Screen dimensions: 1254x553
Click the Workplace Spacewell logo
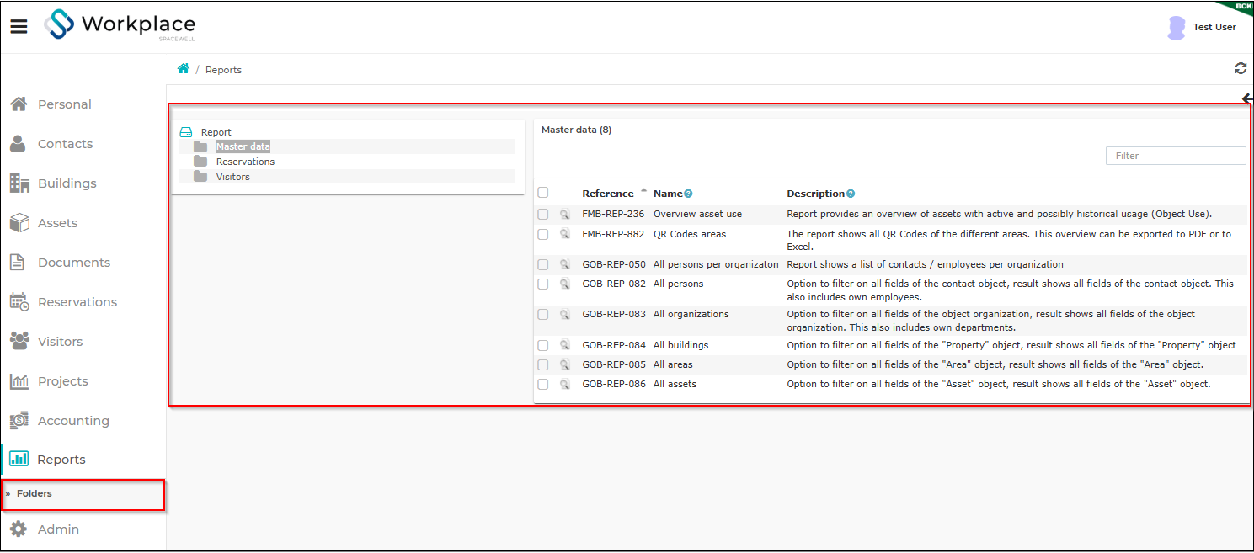pos(120,25)
